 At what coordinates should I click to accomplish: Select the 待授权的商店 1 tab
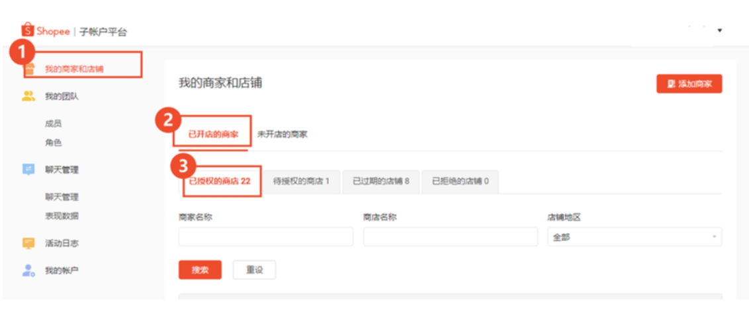tap(301, 181)
